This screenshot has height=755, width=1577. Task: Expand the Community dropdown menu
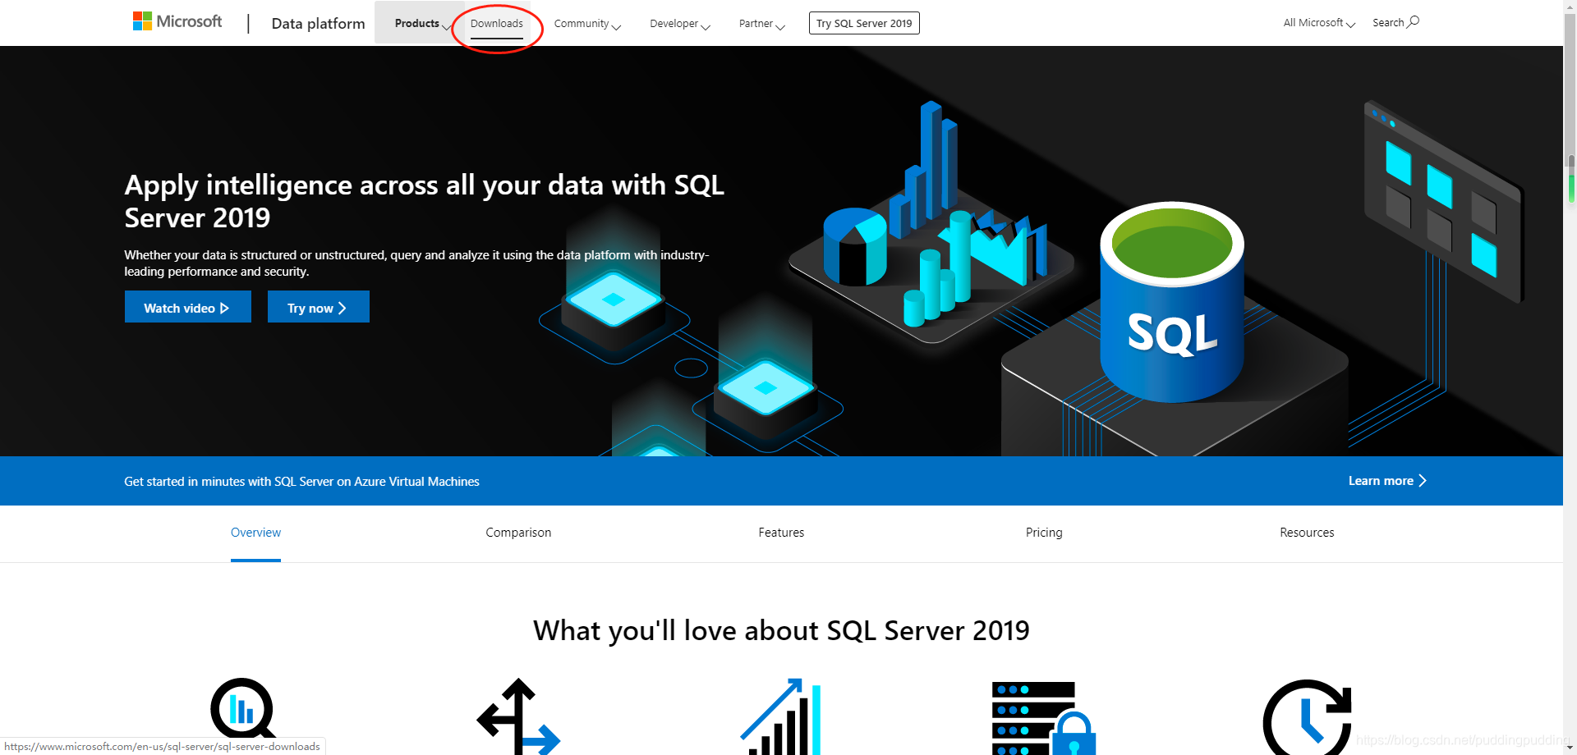[x=587, y=23]
